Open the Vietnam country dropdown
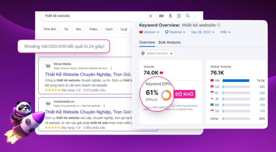Image resolution: width=276 pixels, height=152 pixels. 149,32
